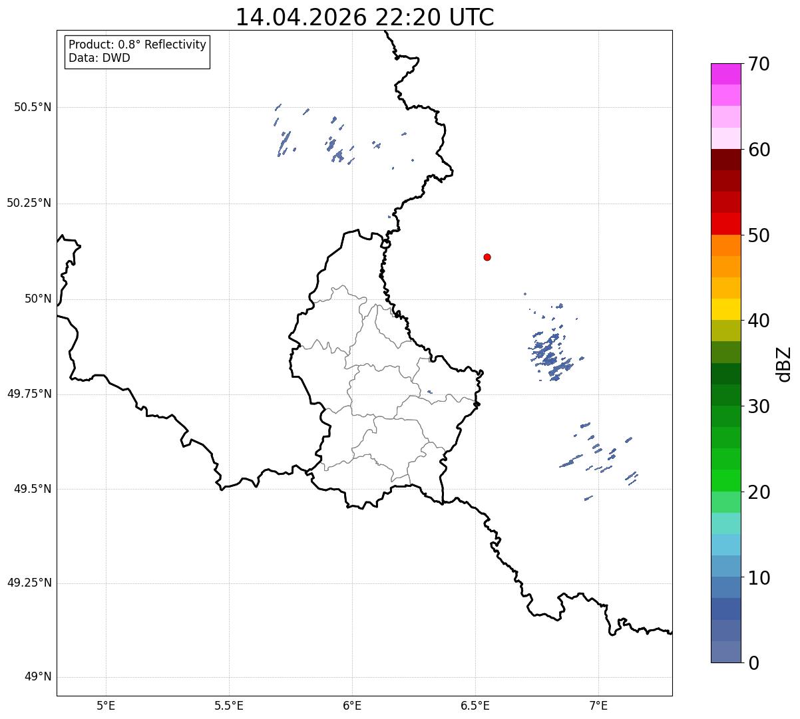
Task: Select the dark maroon 60 dBZ colorbar segment
Action: pyautogui.click(x=725, y=160)
